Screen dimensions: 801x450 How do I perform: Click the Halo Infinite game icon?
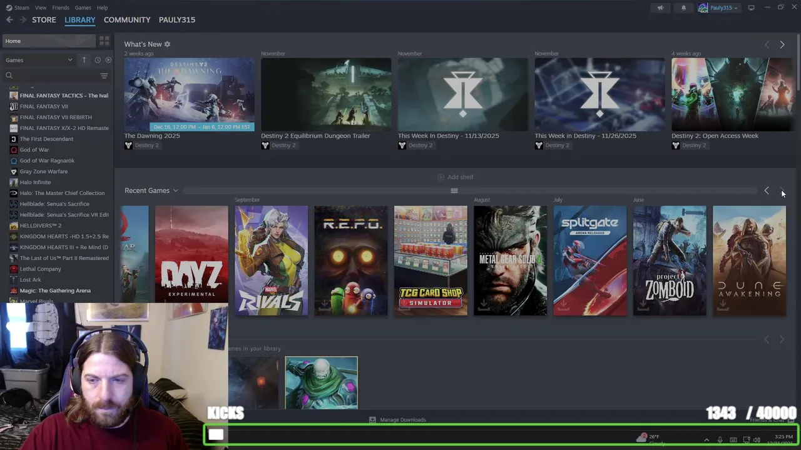pos(14,182)
